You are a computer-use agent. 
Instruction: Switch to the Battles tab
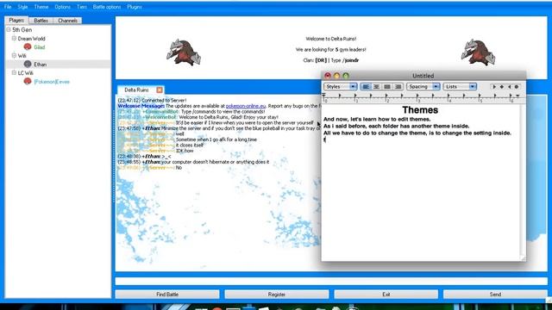(41, 21)
